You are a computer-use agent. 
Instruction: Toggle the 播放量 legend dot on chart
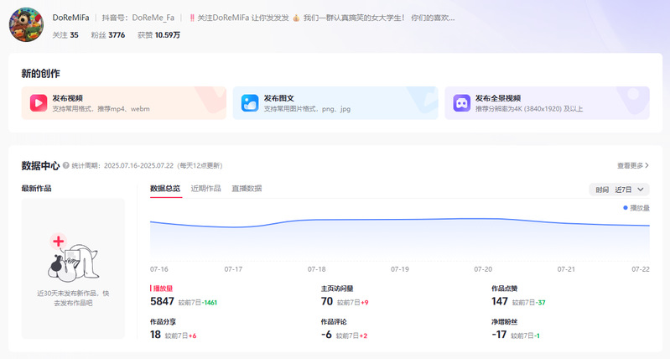click(626, 207)
